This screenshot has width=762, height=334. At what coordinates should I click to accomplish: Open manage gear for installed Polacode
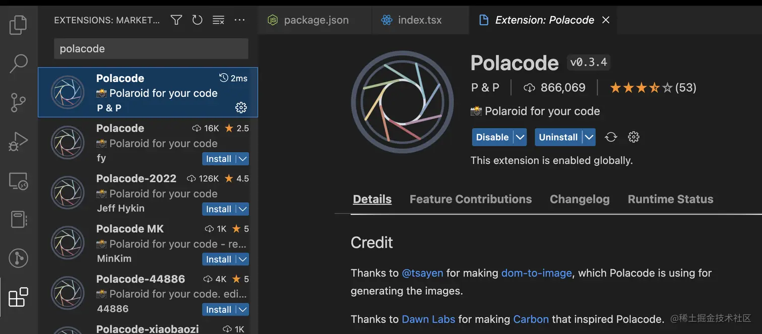241,107
